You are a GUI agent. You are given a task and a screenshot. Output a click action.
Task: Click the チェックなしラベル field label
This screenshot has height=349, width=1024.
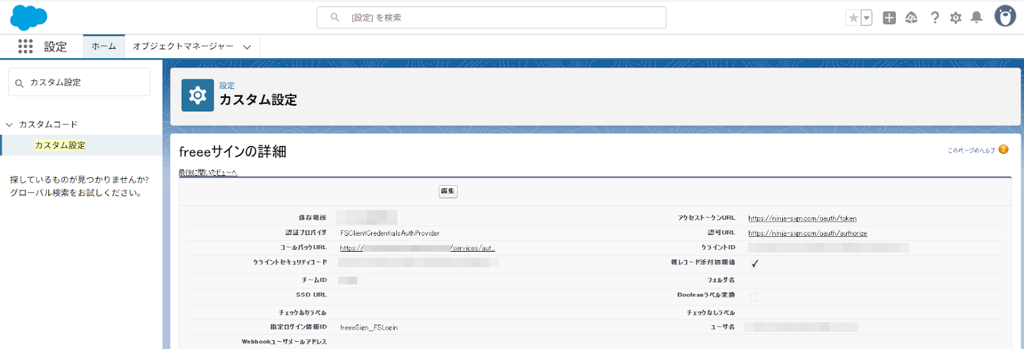coord(711,312)
